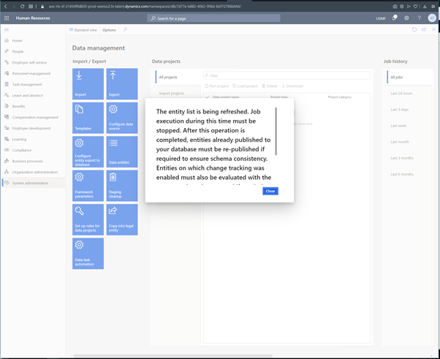
Task: Select the All projects tab
Action: (x=168, y=77)
